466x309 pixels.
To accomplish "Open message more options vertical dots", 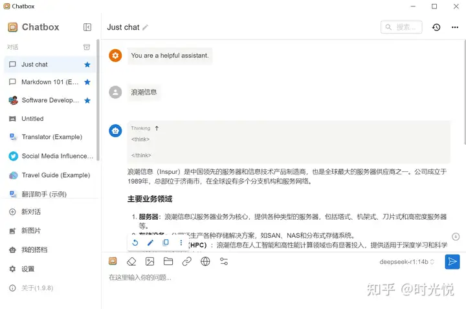I will 181,243.
